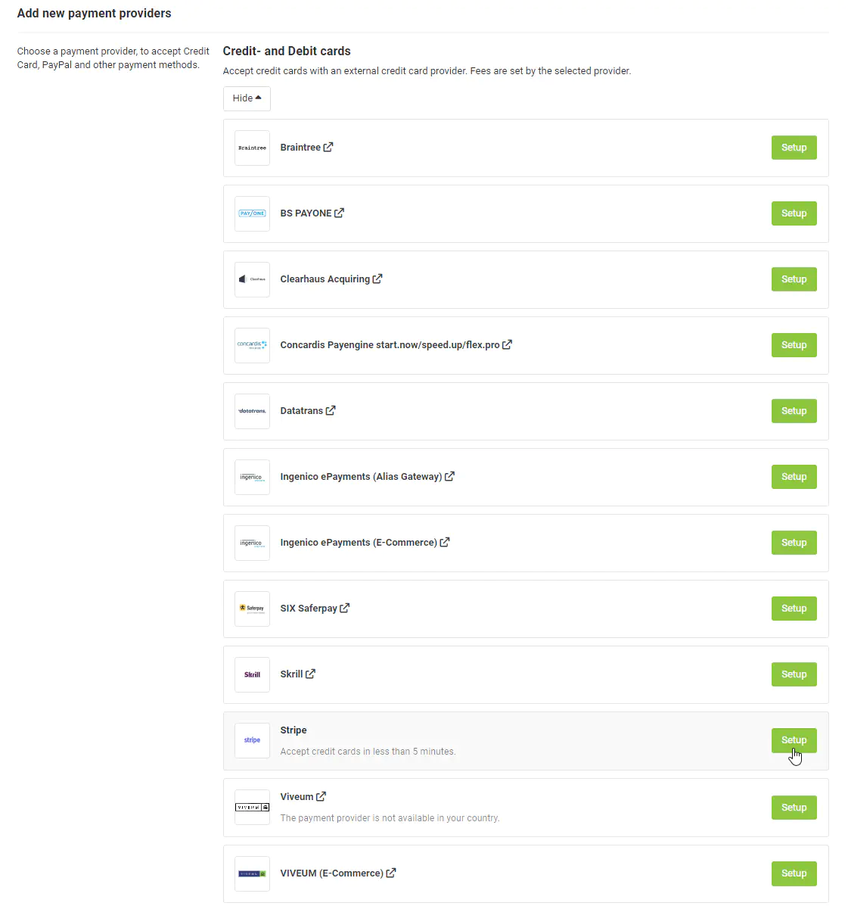The width and height of the screenshot is (848, 906).
Task: Click BS PAYONE external link icon
Action: pyautogui.click(x=339, y=213)
